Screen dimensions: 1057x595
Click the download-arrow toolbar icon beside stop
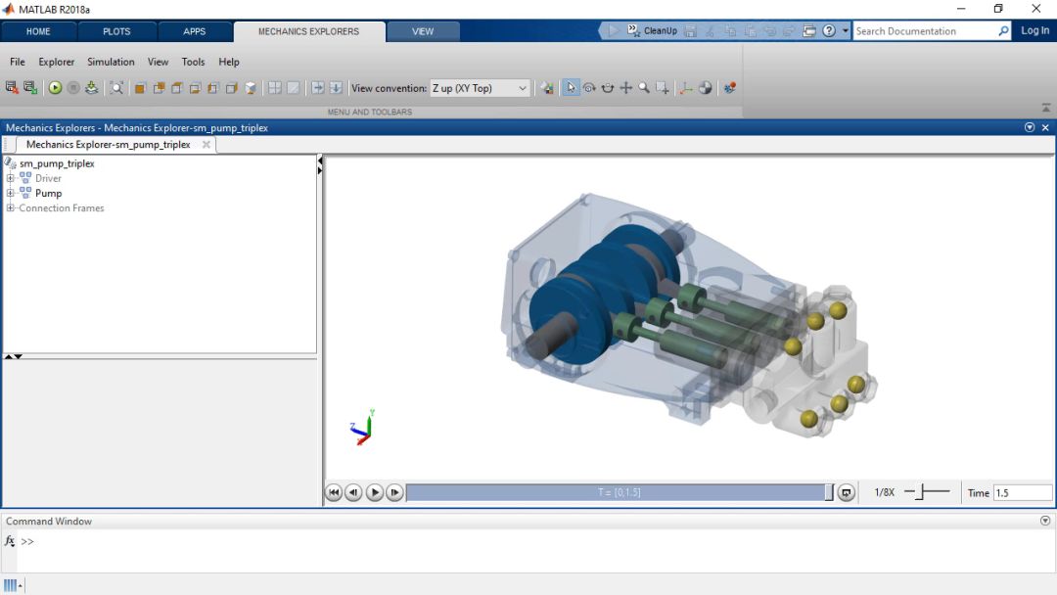coord(92,88)
